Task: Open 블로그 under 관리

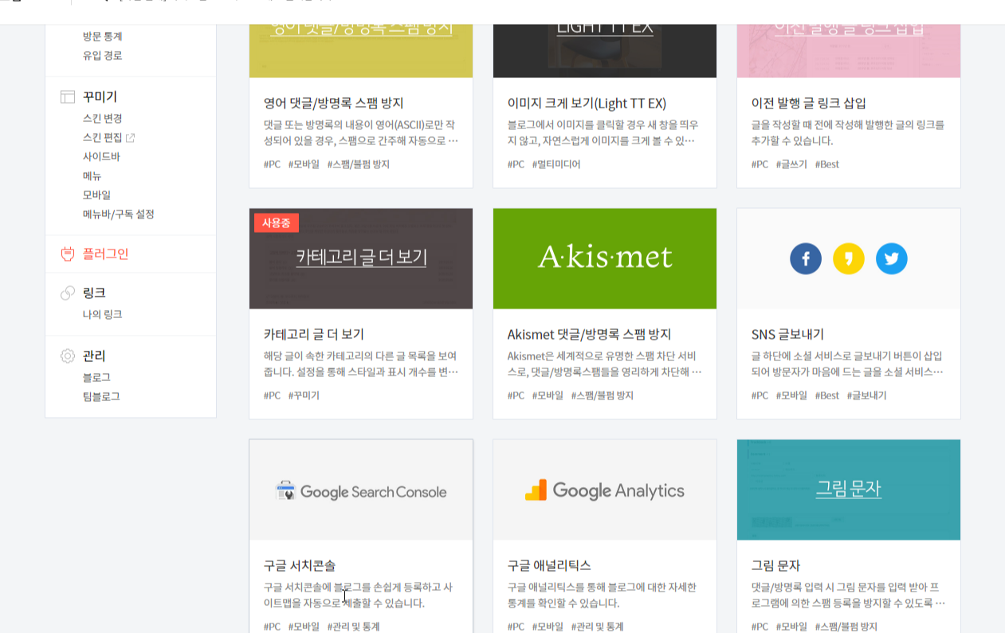Action: click(96, 378)
